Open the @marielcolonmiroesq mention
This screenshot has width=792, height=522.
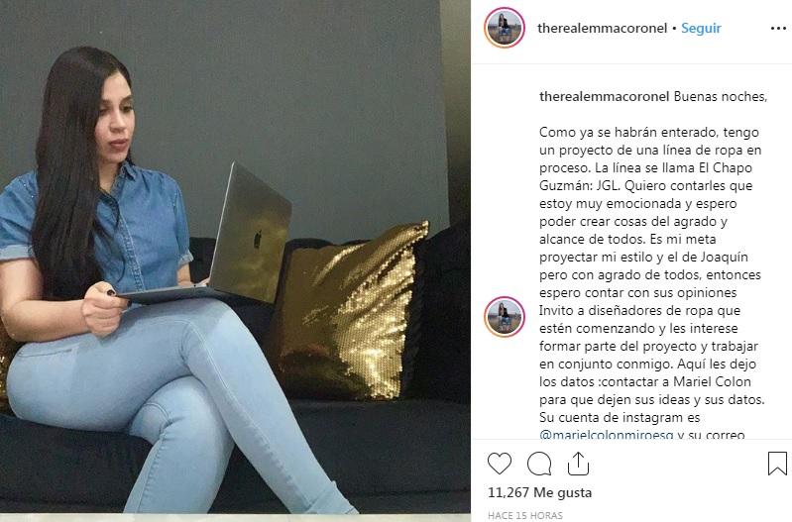tap(606, 434)
